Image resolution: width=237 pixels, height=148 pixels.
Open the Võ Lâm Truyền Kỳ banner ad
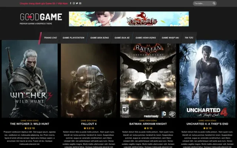129,19
